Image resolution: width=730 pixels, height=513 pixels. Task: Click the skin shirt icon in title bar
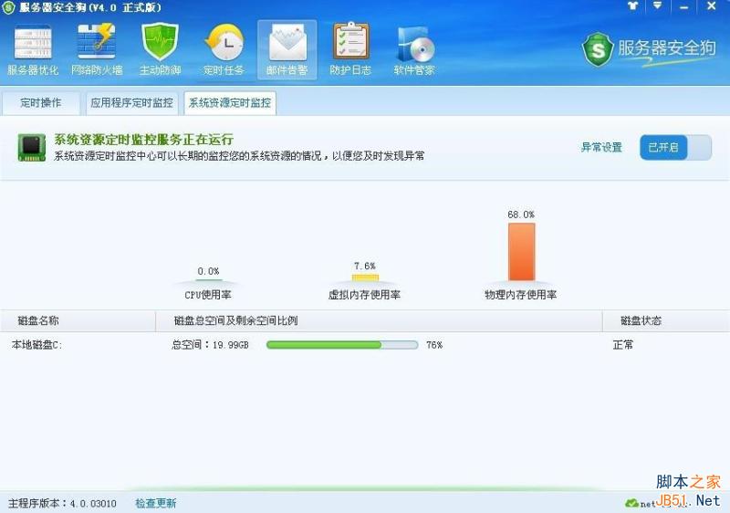tap(632, 6)
